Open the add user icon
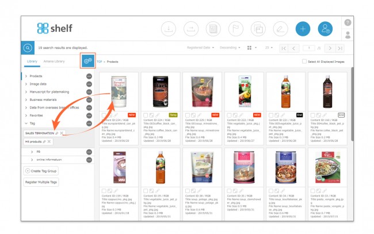This screenshot has width=374, height=234. [325, 29]
